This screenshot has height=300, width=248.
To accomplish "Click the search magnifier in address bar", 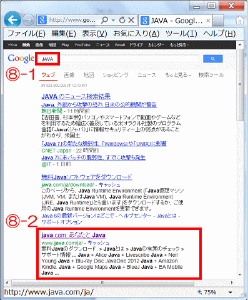I will 104,20.
